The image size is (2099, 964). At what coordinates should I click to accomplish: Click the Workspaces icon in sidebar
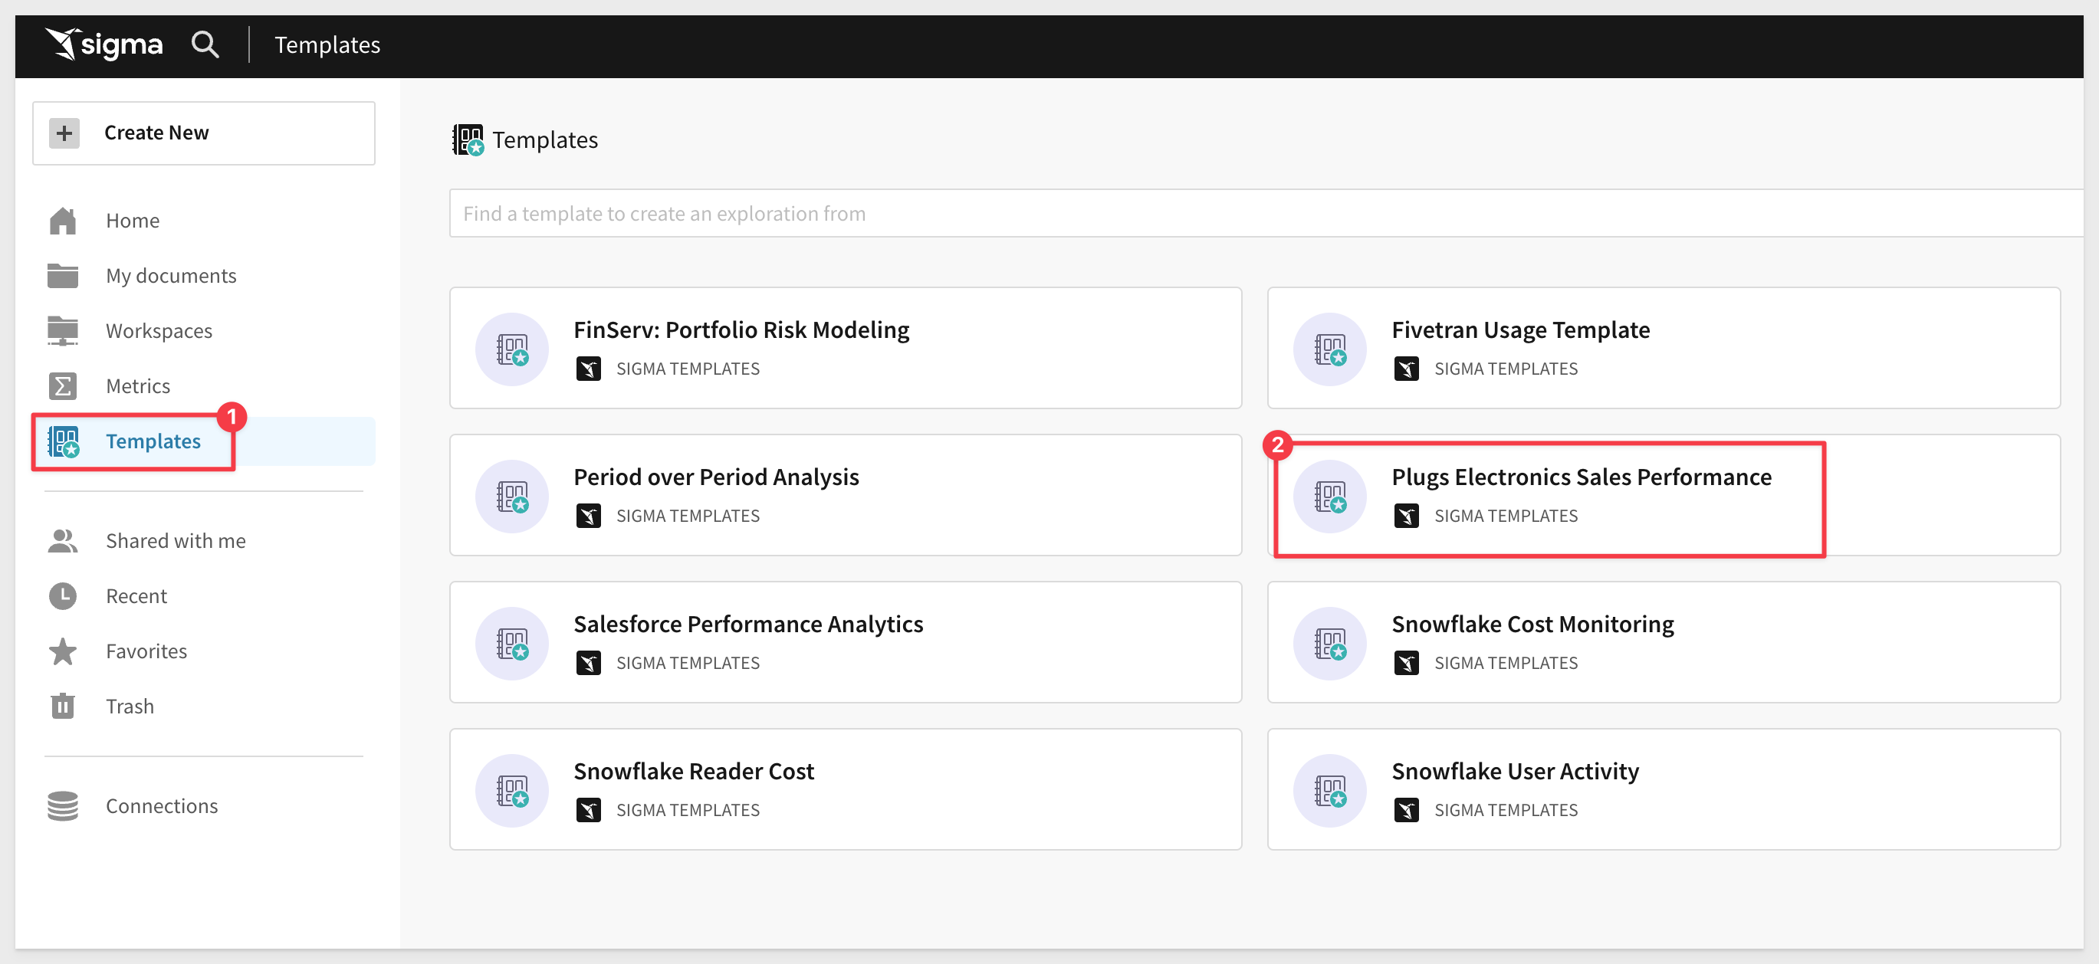(63, 331)
